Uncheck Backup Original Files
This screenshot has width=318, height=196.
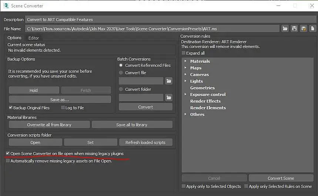click(x=11, y=108)
